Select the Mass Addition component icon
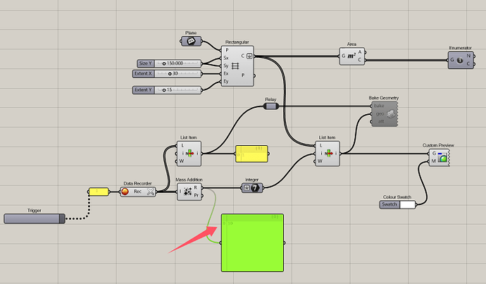This screenshot has height=284, width=486. point(187,192)
